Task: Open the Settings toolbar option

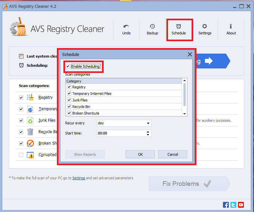Action: 205,29
